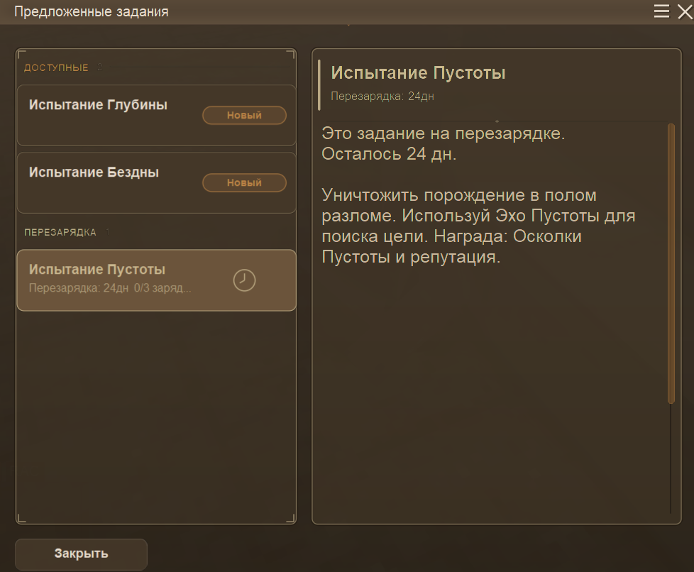Close the Предложенные задания window with X
This screenshot has height=572, width=694.
(x=685, y=11)
